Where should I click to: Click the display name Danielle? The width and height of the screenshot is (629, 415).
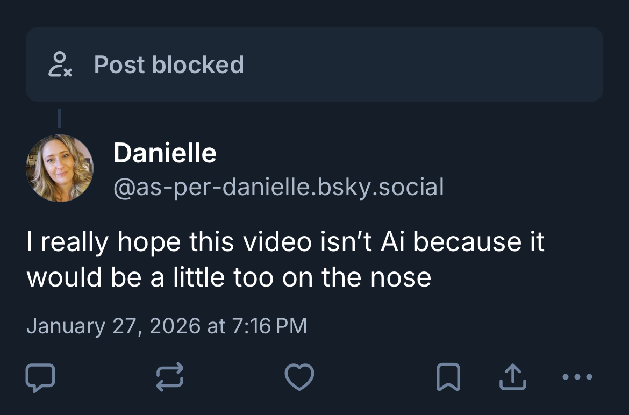click(x=165, y=153)
